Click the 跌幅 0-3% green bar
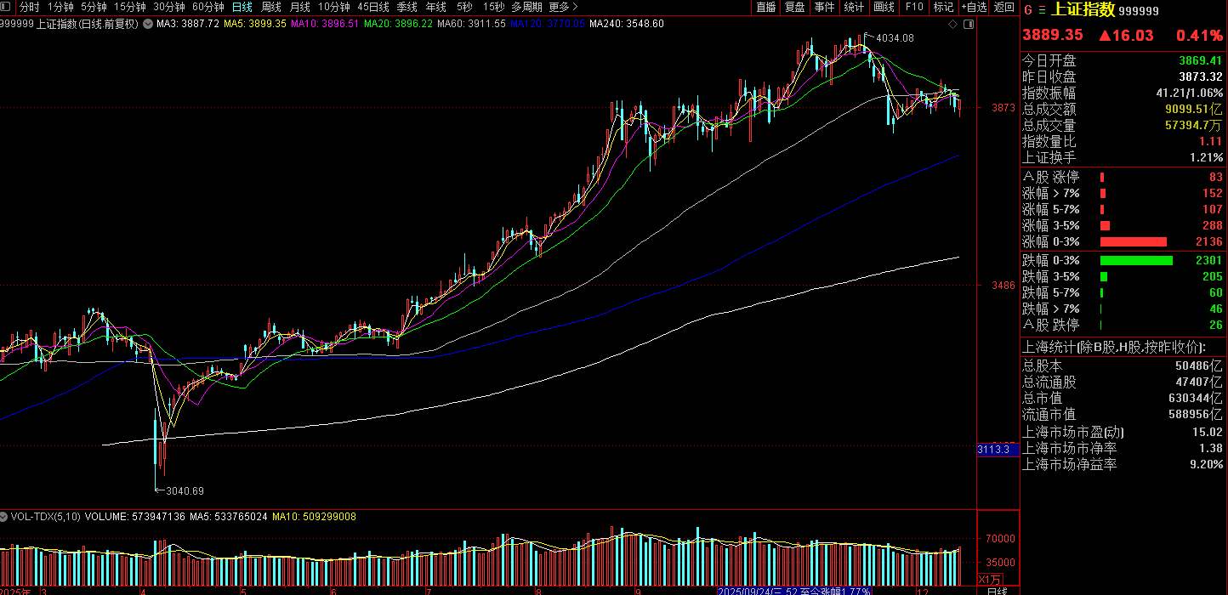The image size is (1228, 595). coord(1136,260)
